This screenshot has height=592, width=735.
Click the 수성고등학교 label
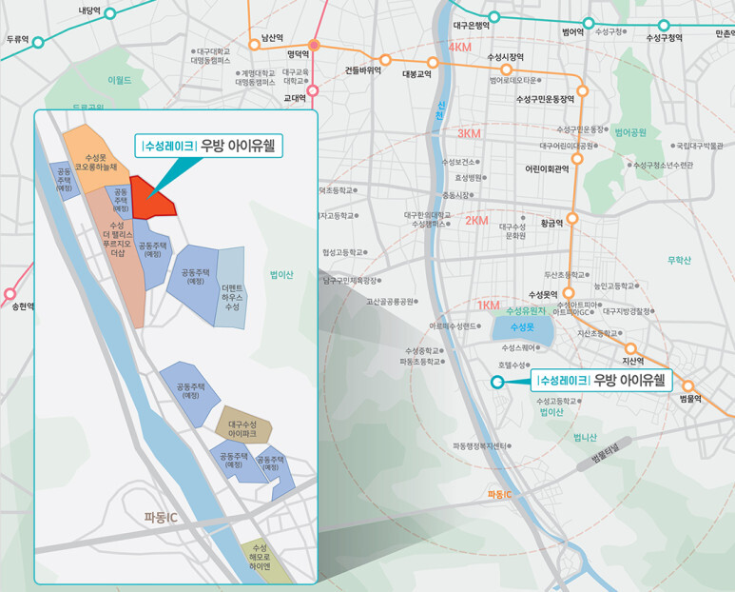(x=556, y=401)
